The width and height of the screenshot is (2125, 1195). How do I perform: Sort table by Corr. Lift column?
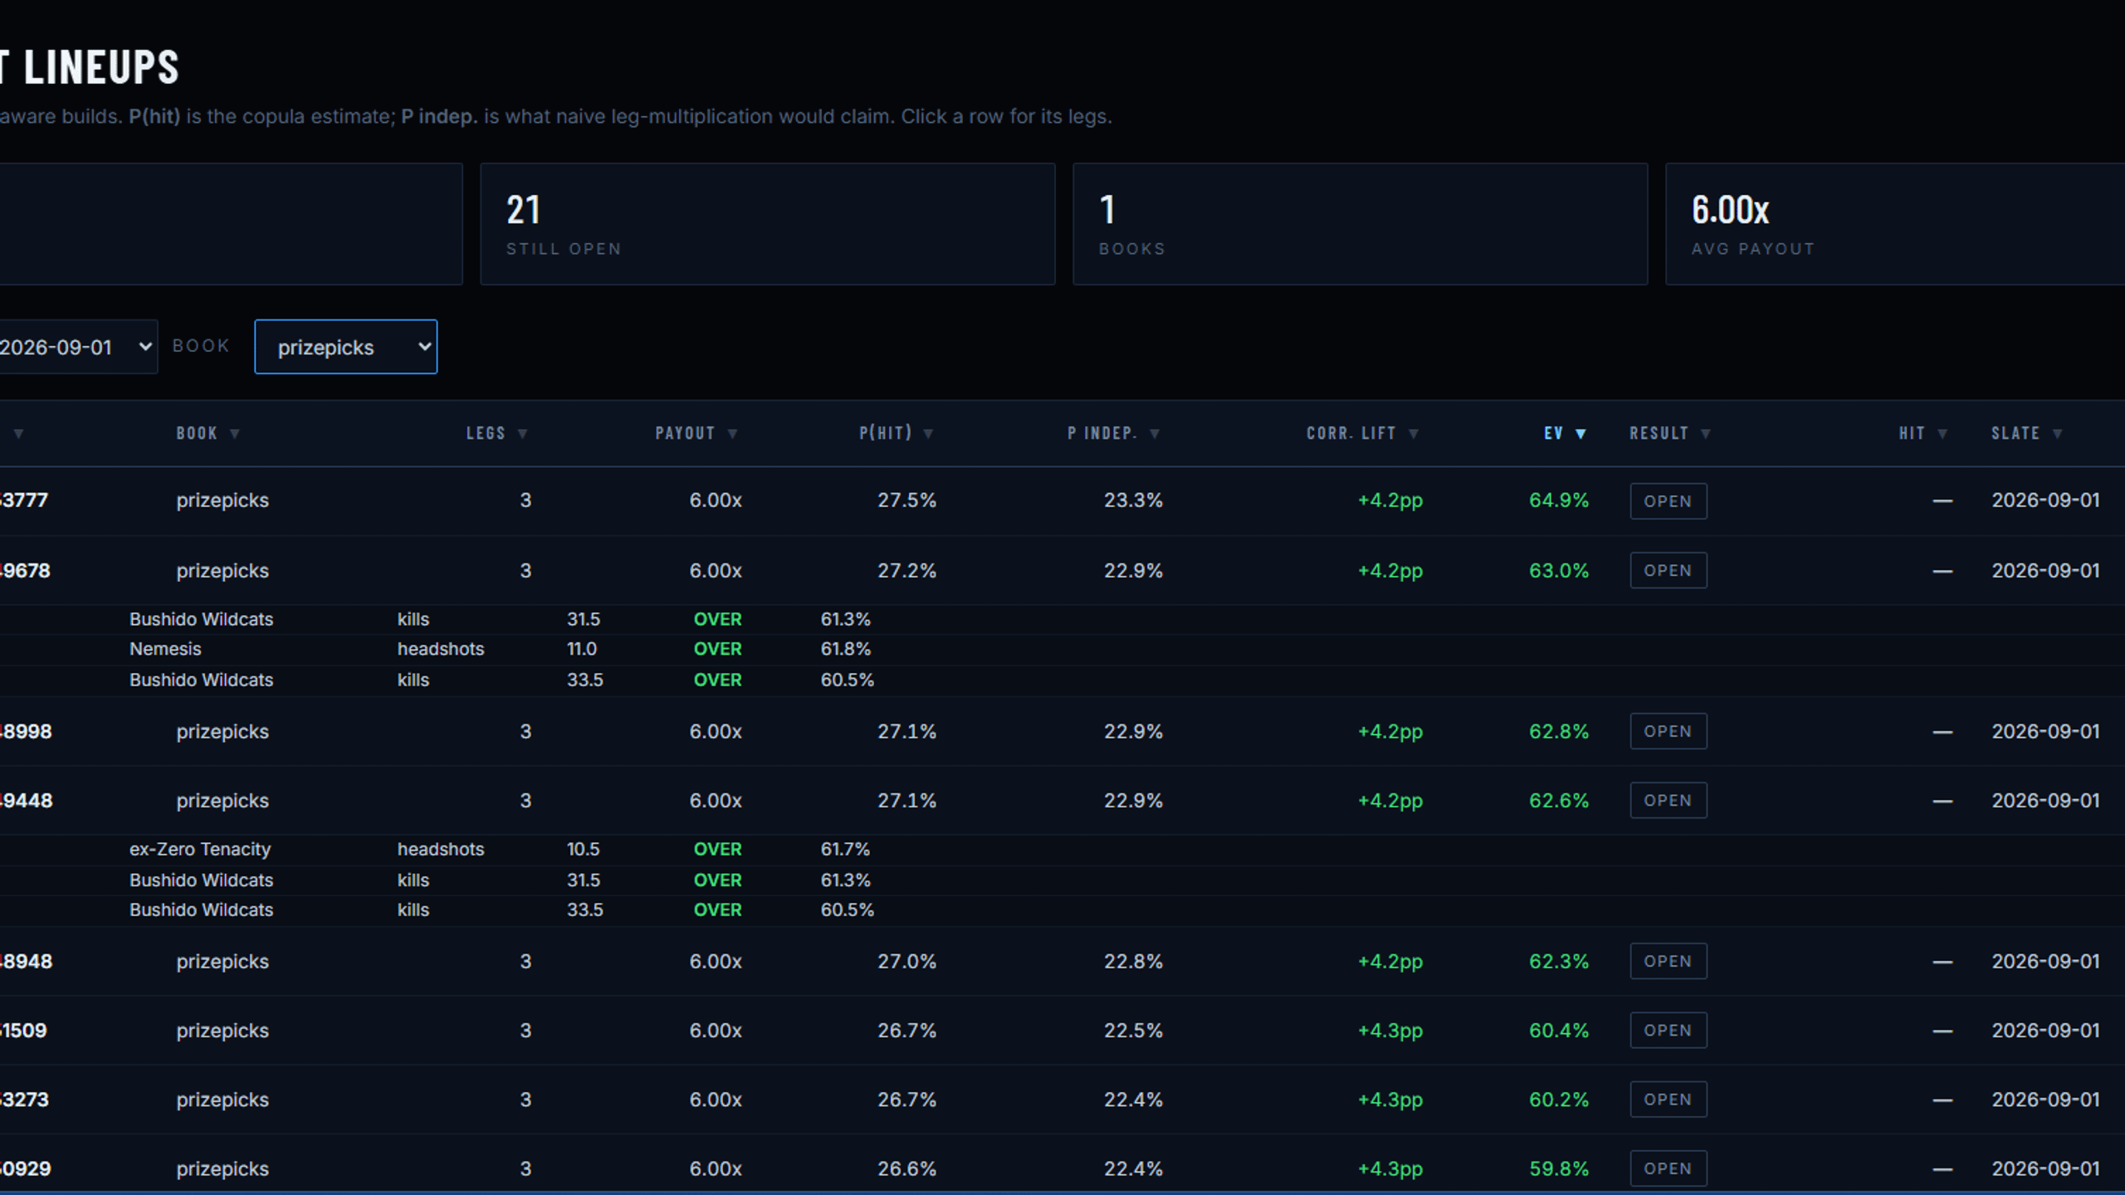click(1363, 433)
